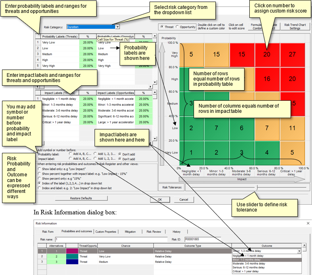
Task: Choose Add 1, 2, 3 for Probability label
Action: (x=95, y=154)
